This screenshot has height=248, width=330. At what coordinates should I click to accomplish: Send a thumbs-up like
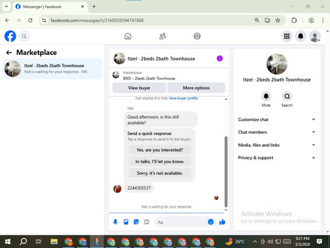pyautogui.click(x=222, y=222)
